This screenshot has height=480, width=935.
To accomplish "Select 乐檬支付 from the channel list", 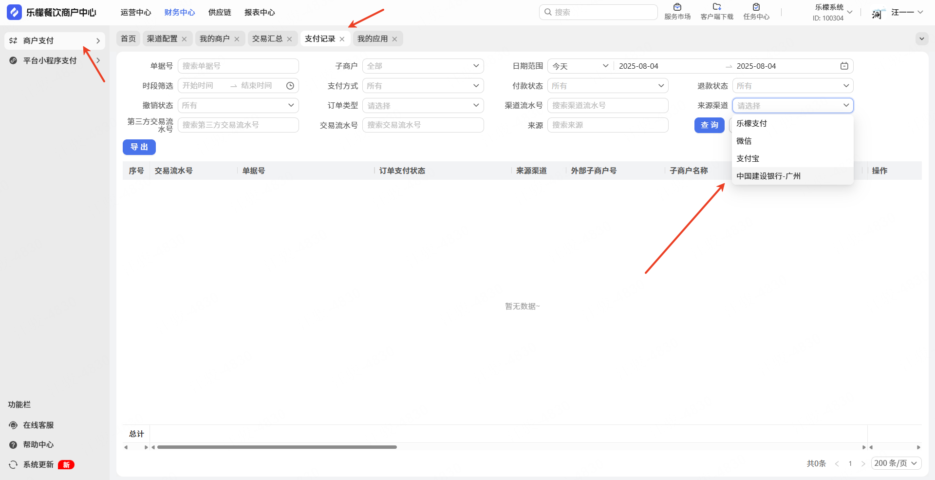I will point(793,123).
